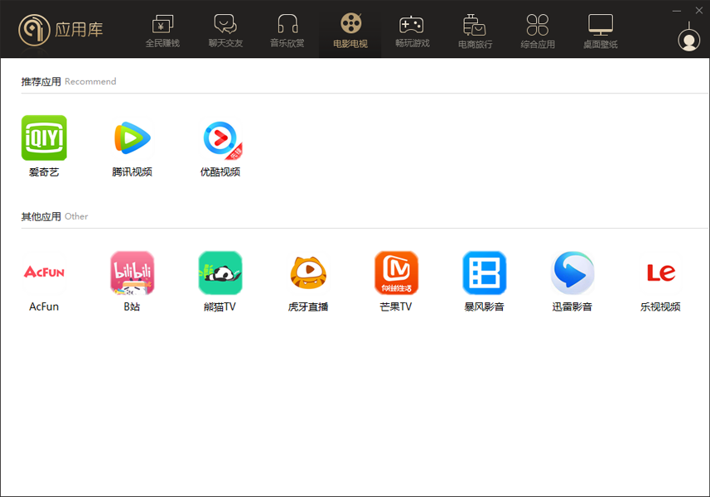Screen dimensions: 710x497
Task: Click the 暴风影音 name label
Action: click(x=484, y=306)
